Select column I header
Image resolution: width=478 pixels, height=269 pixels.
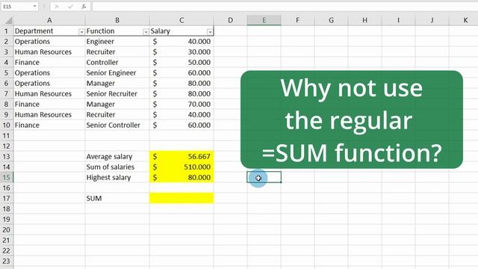(398, 20)
